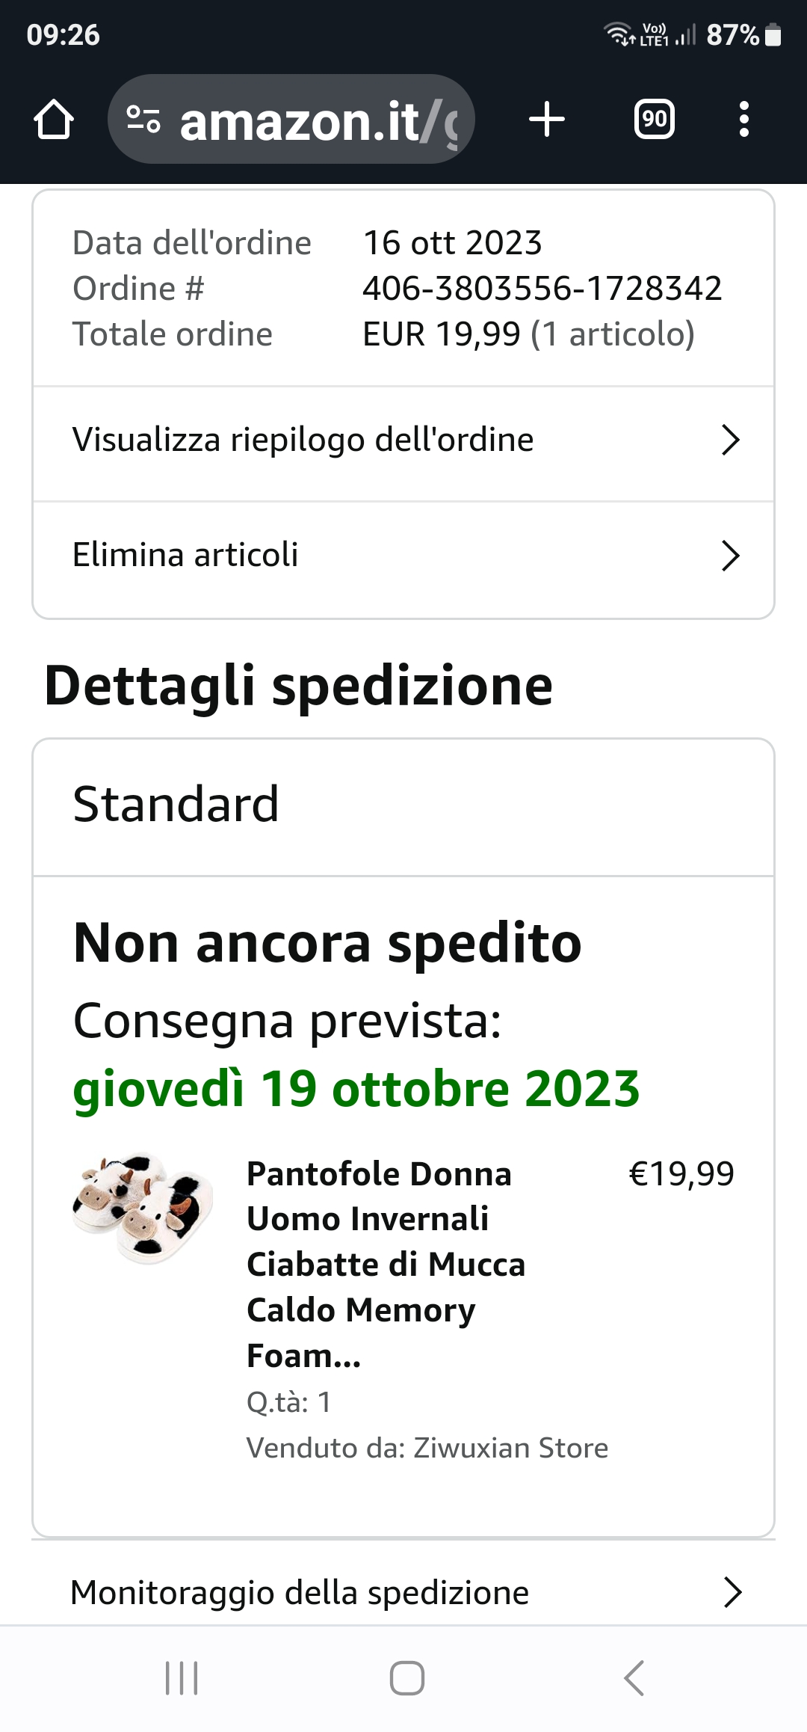Open the browser three-dot menu
Viewport: 807px width, 1732px height.
point(743,120)
